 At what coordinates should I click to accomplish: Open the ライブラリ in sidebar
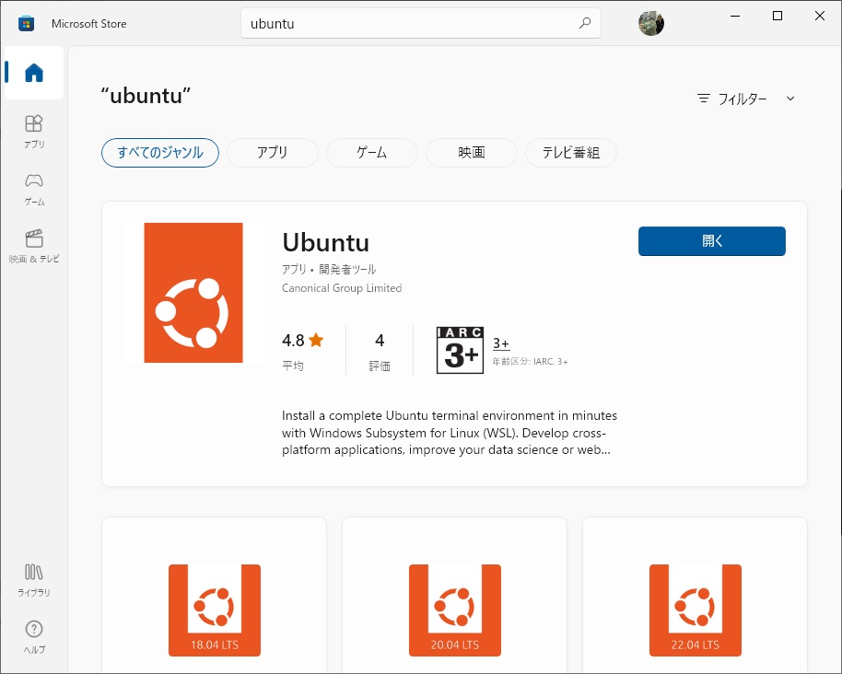[x=34, y=580]
